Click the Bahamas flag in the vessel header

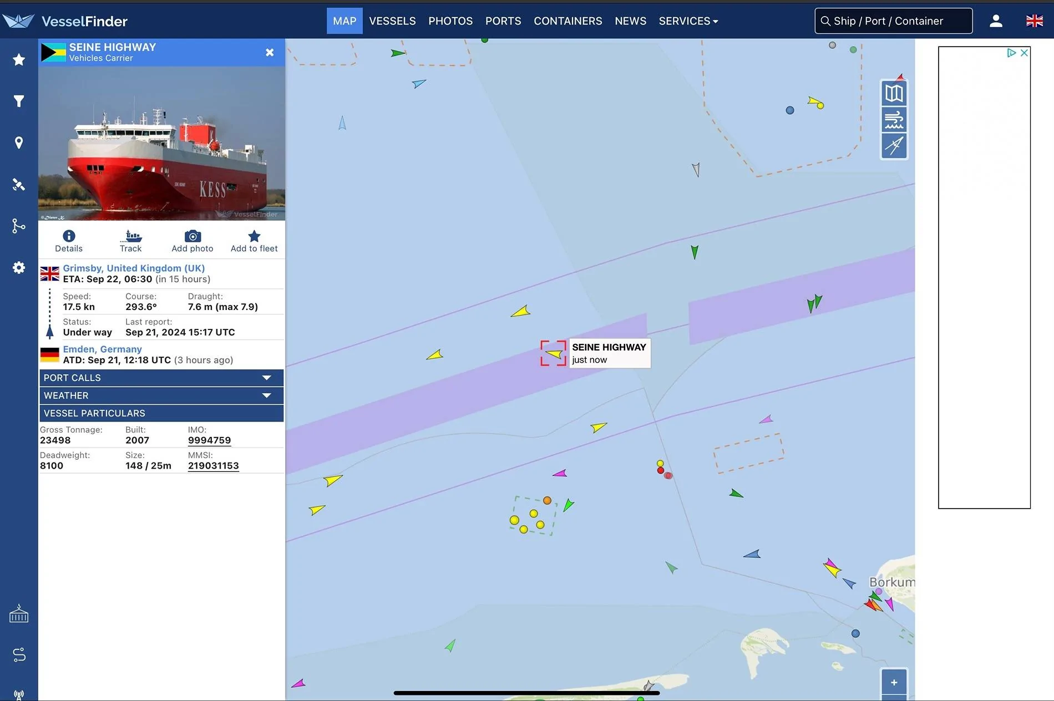[53, 52]
